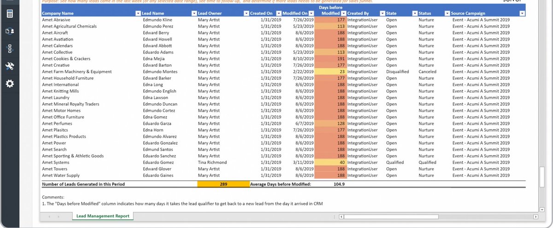Select the Disqualified state cell
The width and height of the screenshot is (553, 228).
pyautogui.click(x=398, y=72)
